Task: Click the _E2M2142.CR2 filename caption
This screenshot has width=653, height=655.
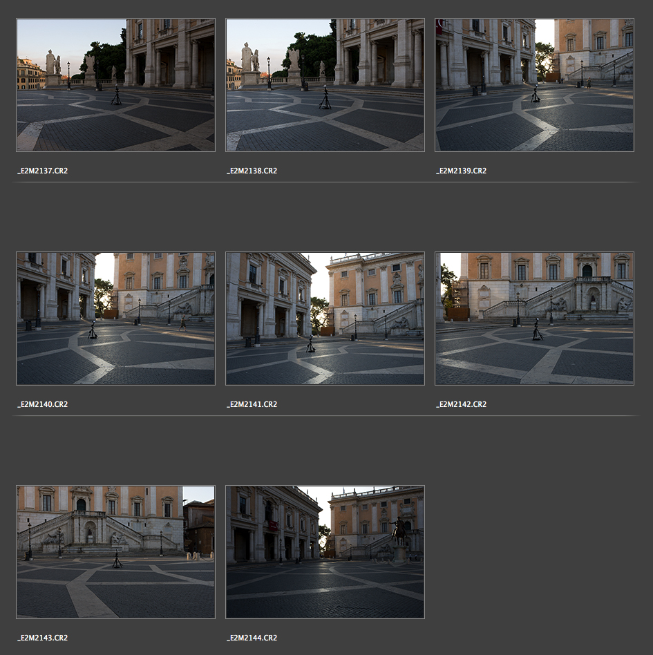Action: point(461,404)
